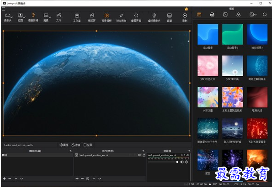
Task: Select the 流动背景2 green thumbnail
Action: (232, 34)
